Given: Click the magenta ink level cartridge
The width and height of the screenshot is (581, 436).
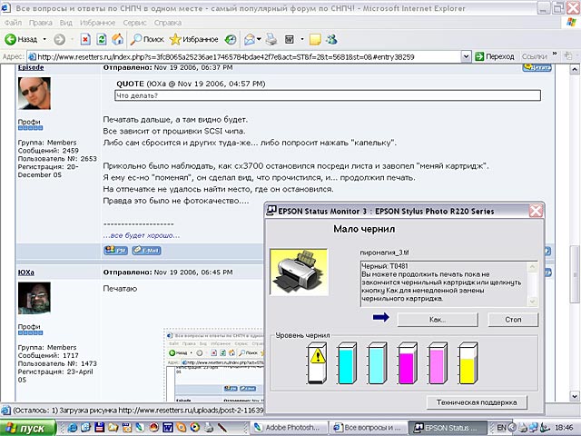Looking at the screenshot, I should [x=408, y=363].
